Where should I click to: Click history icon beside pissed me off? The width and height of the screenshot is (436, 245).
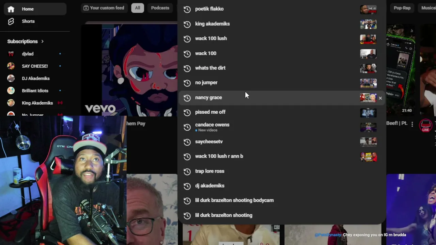coord(187,112)
